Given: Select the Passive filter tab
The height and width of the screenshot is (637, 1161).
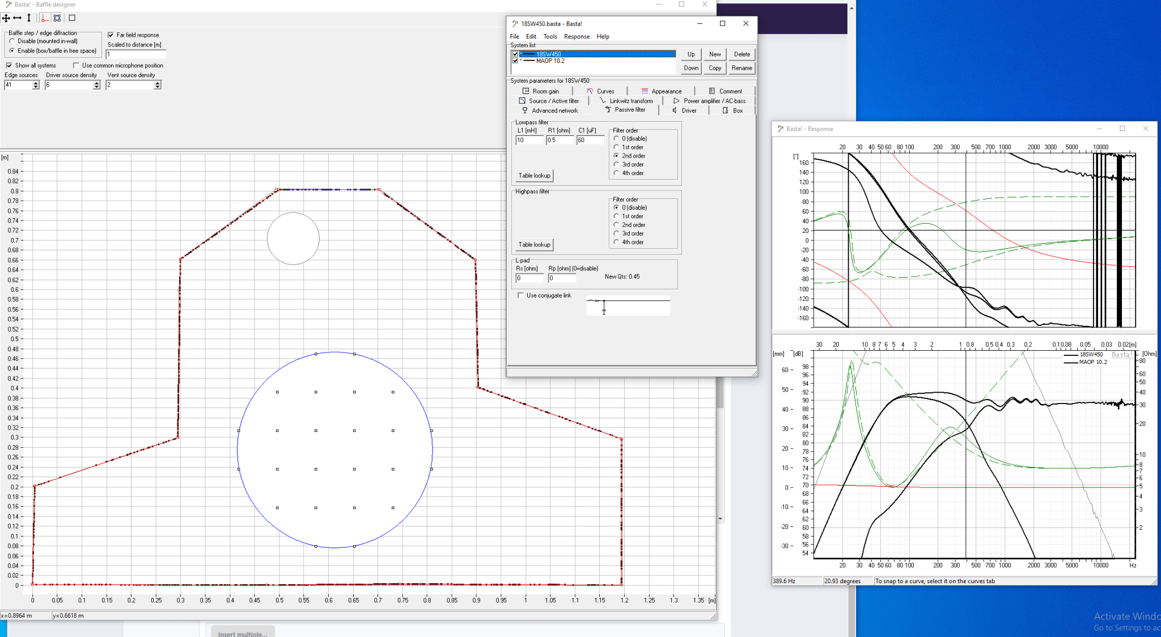Looking at the screenshot, I should tap(625, 110).
